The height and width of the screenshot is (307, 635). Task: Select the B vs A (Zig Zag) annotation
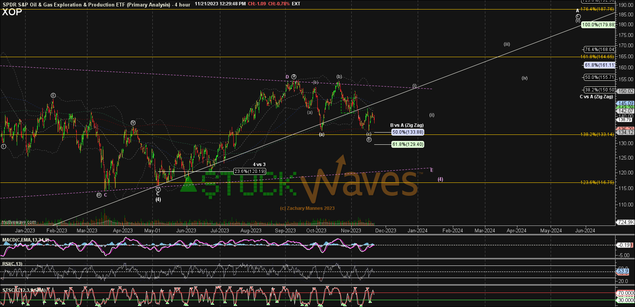click(x=407, y=125)
